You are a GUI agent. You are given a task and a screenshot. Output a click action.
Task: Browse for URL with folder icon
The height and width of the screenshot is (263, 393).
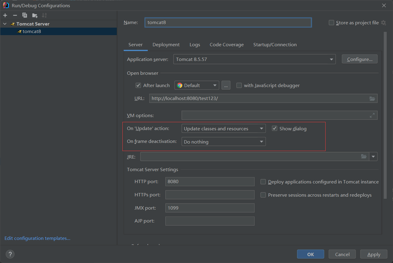(372, 98)
